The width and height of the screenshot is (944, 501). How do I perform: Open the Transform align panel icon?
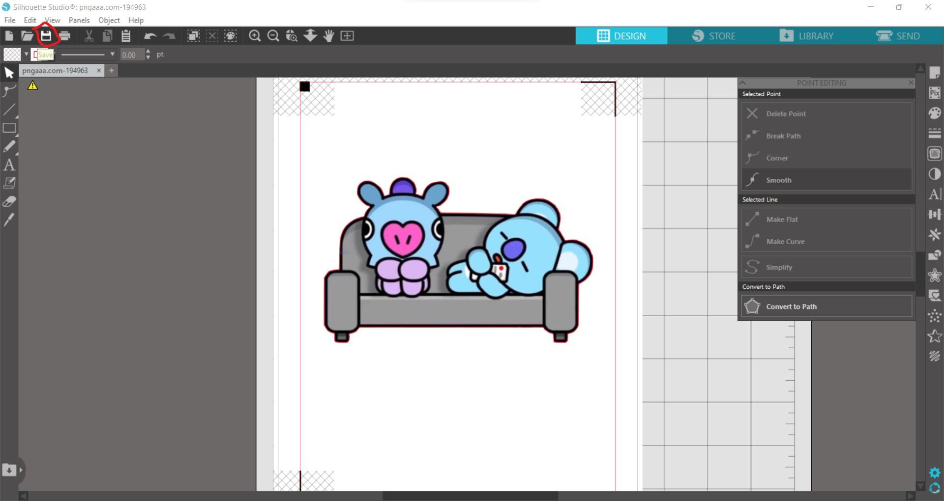935,214
